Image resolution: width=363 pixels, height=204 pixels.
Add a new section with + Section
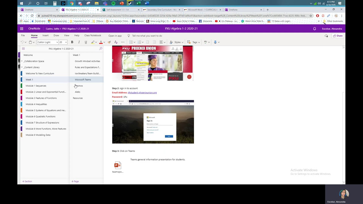click(27, 181)
